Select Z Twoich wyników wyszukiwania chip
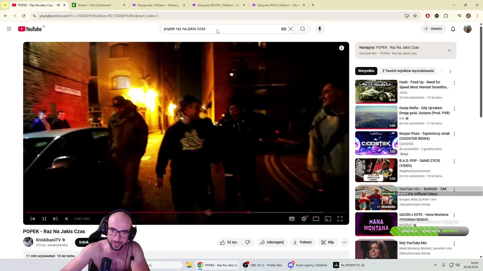Screen dimensions: 483x271 point(408,71)
